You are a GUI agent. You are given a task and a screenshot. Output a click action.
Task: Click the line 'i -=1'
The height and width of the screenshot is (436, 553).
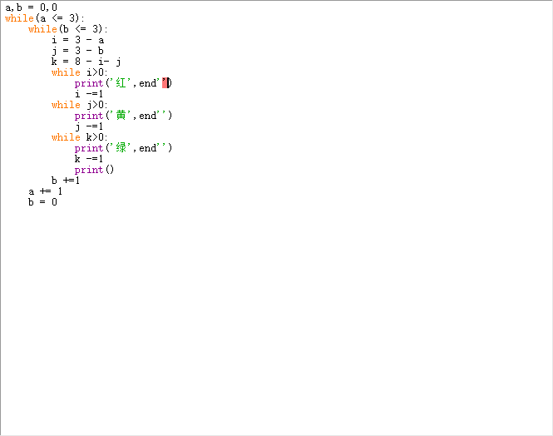coord(89,94)
